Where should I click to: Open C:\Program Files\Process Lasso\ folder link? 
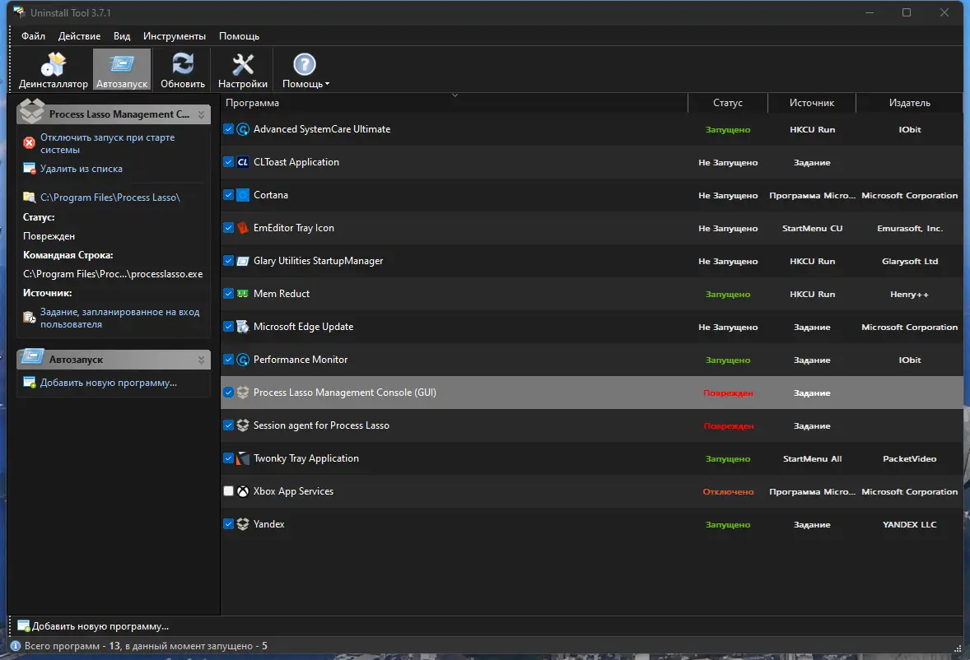click(110, 198)
